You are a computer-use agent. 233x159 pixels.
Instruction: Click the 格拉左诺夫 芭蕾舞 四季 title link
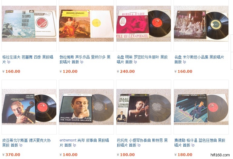pos(28,59)
